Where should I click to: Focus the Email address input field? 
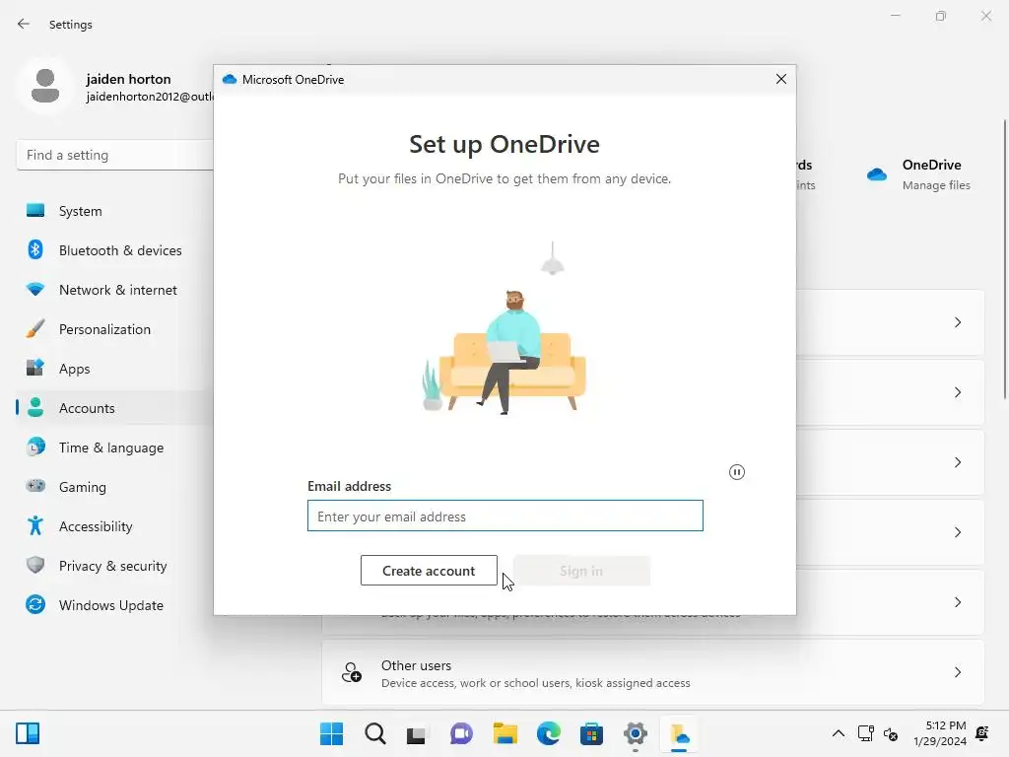pyautogui.click(x=505, y=516)
